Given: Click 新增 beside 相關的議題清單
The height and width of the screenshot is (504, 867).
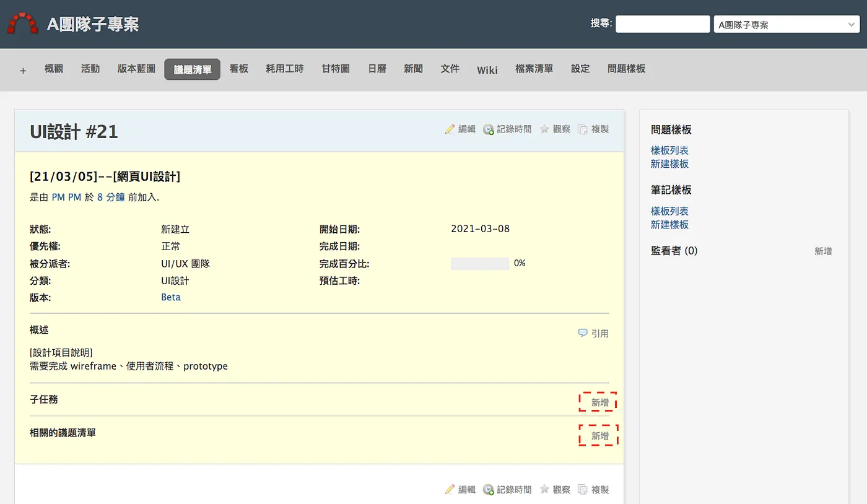Looking at the screenshot, I should pos(599,436).
